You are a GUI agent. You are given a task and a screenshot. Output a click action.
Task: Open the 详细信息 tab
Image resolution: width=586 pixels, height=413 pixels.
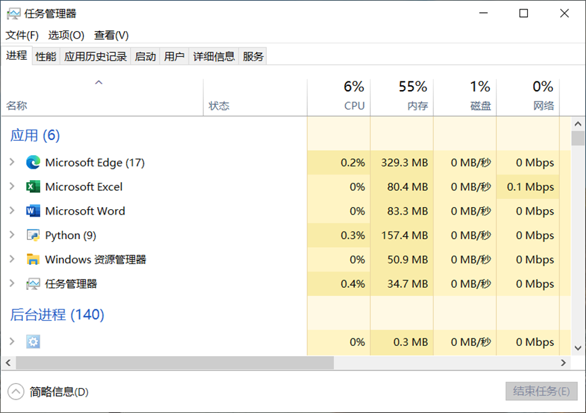[214, 56]
